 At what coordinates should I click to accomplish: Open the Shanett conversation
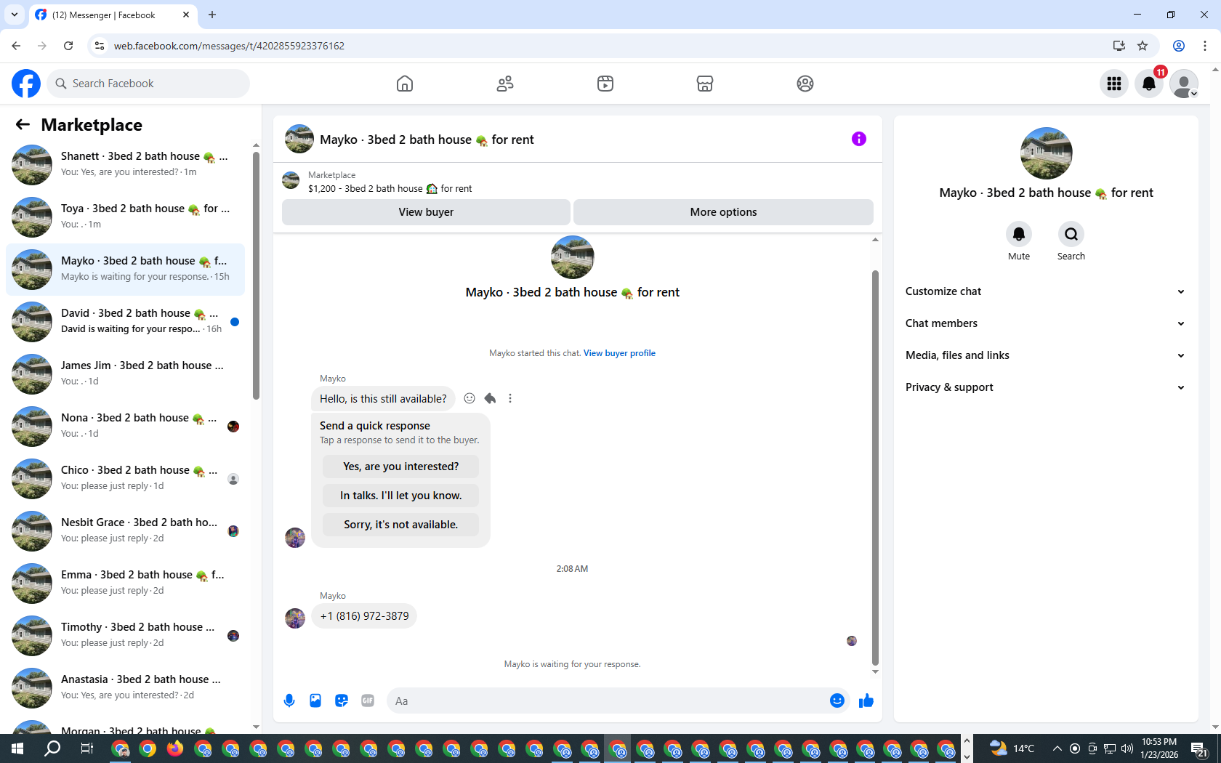(x=125, y=164)
